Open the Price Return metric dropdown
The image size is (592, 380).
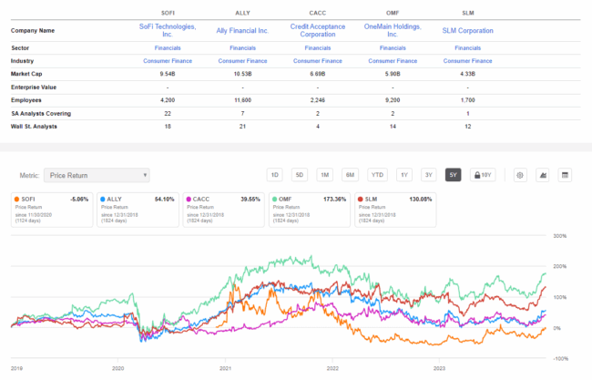pyautogui.click(x=97, y=175)
